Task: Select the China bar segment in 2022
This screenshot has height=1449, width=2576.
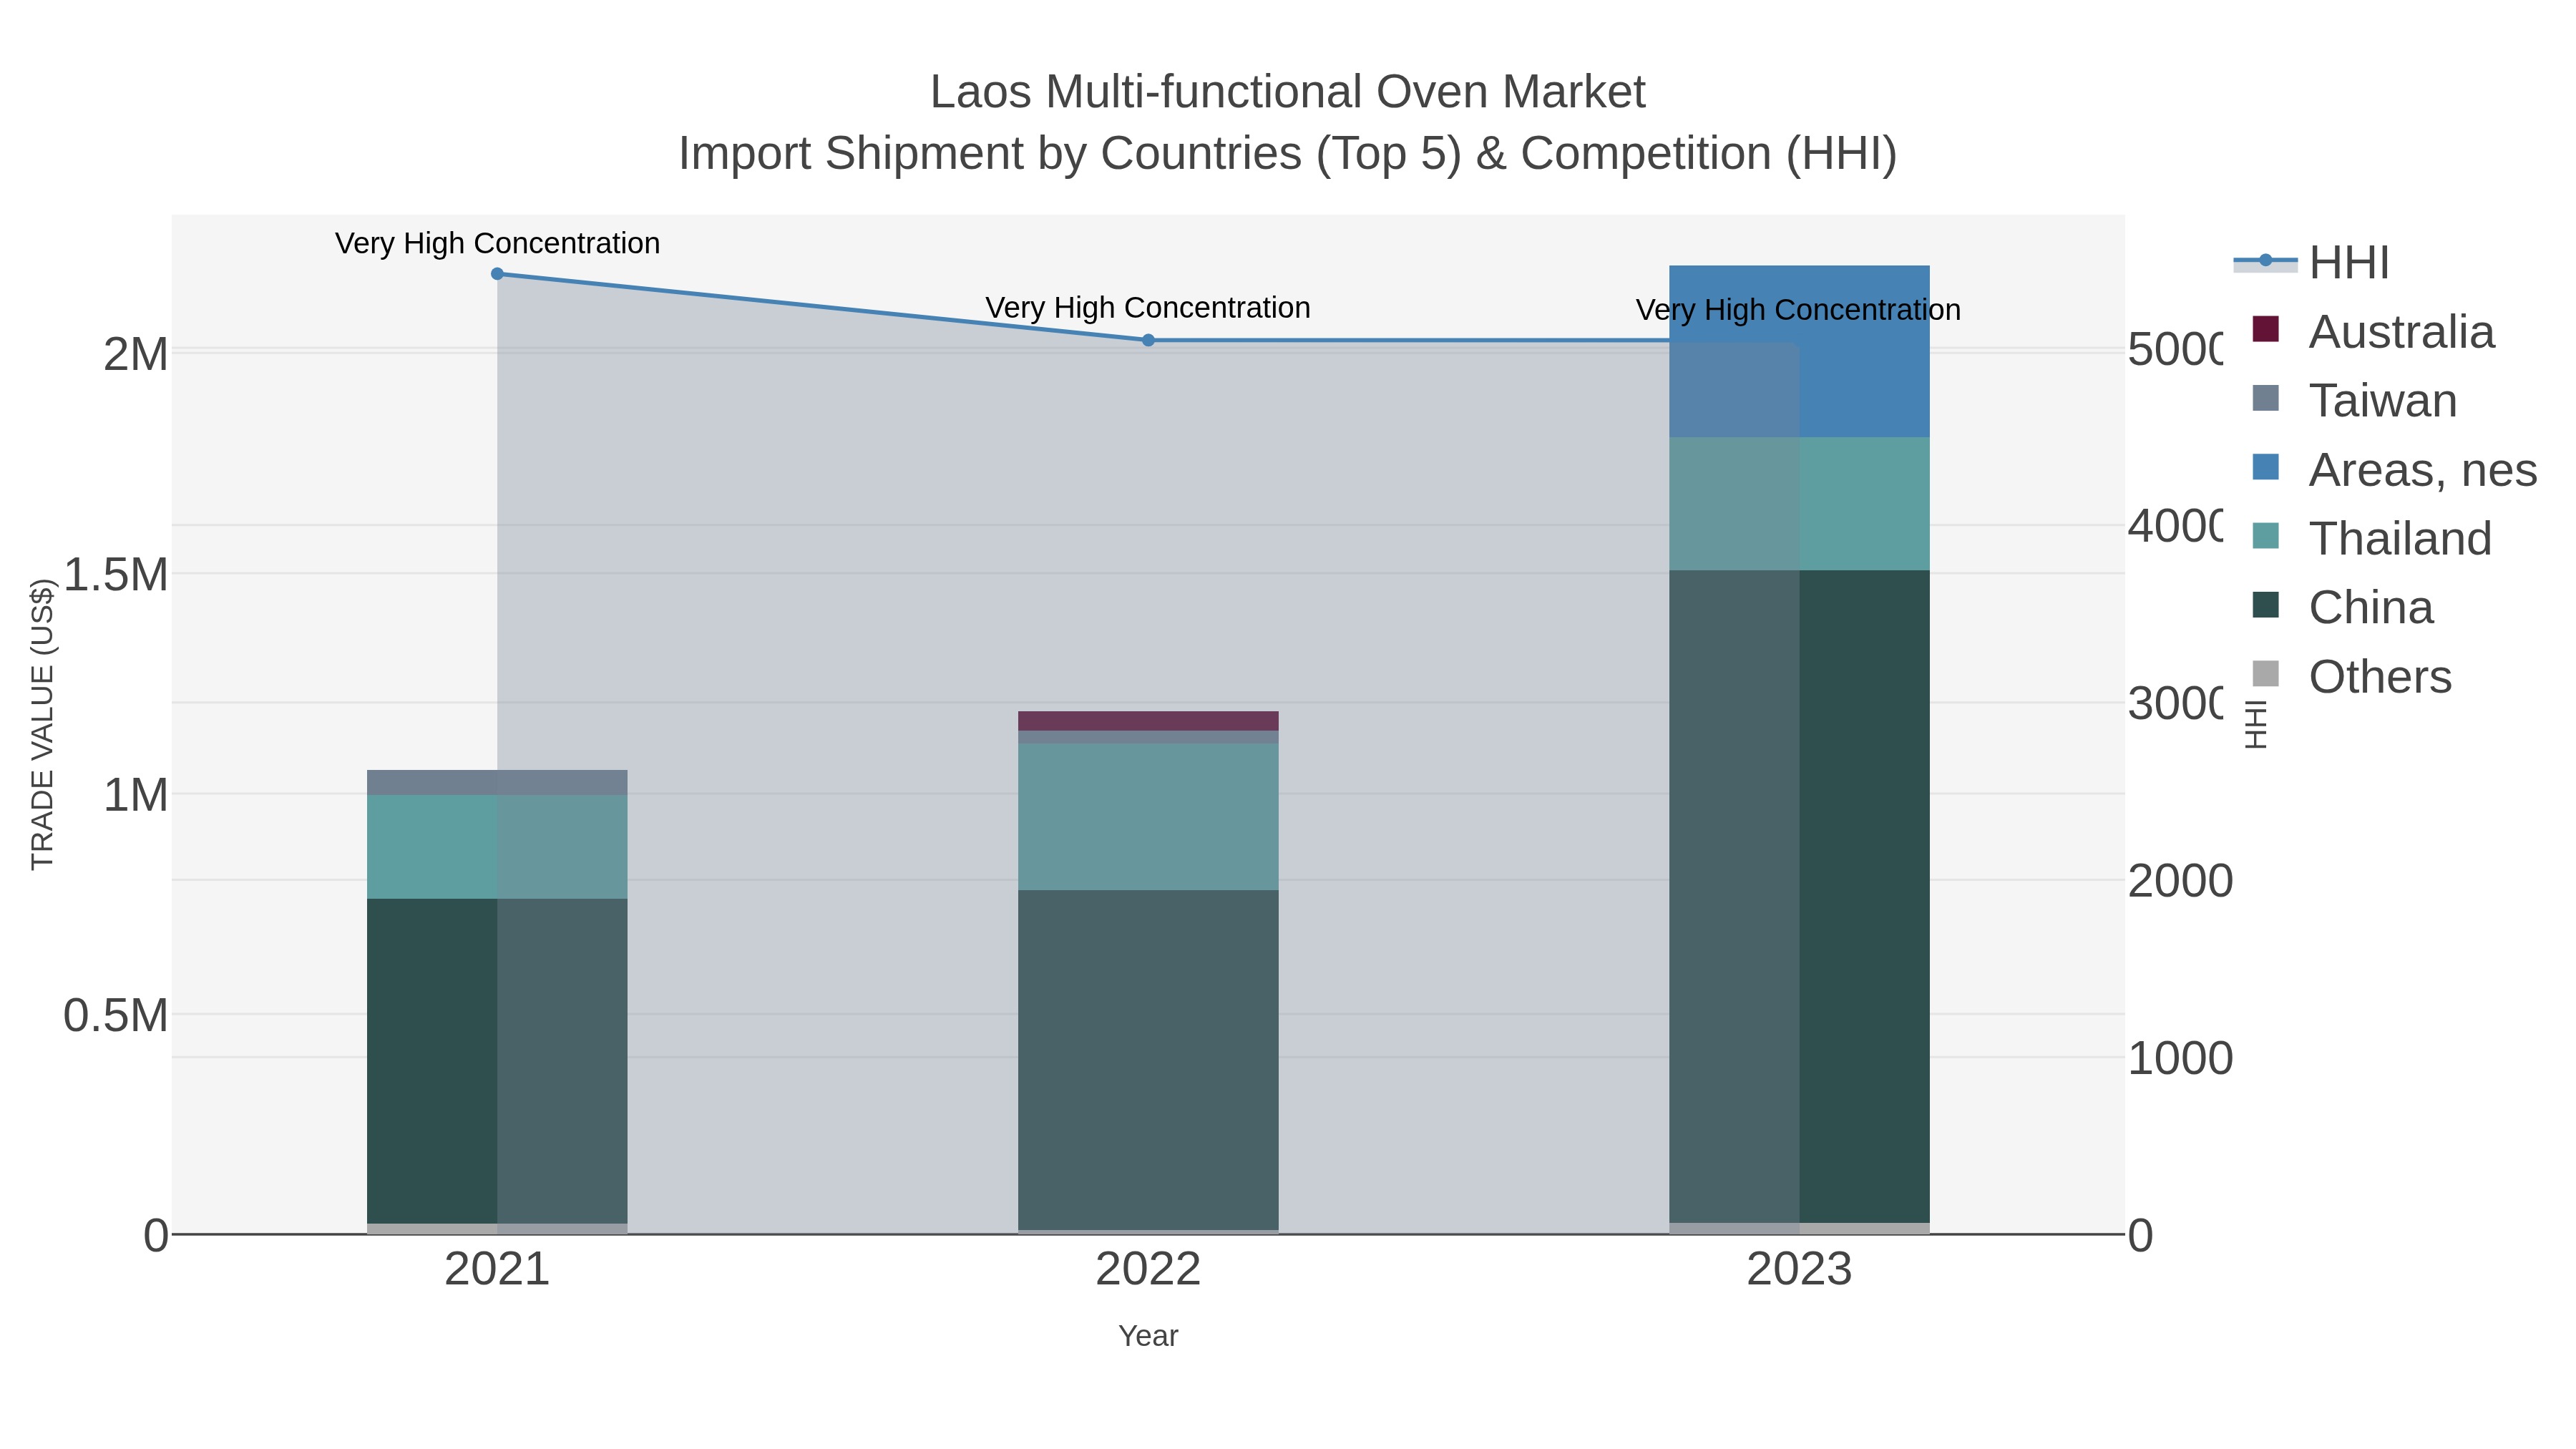Action: tap(1148, 1060)
